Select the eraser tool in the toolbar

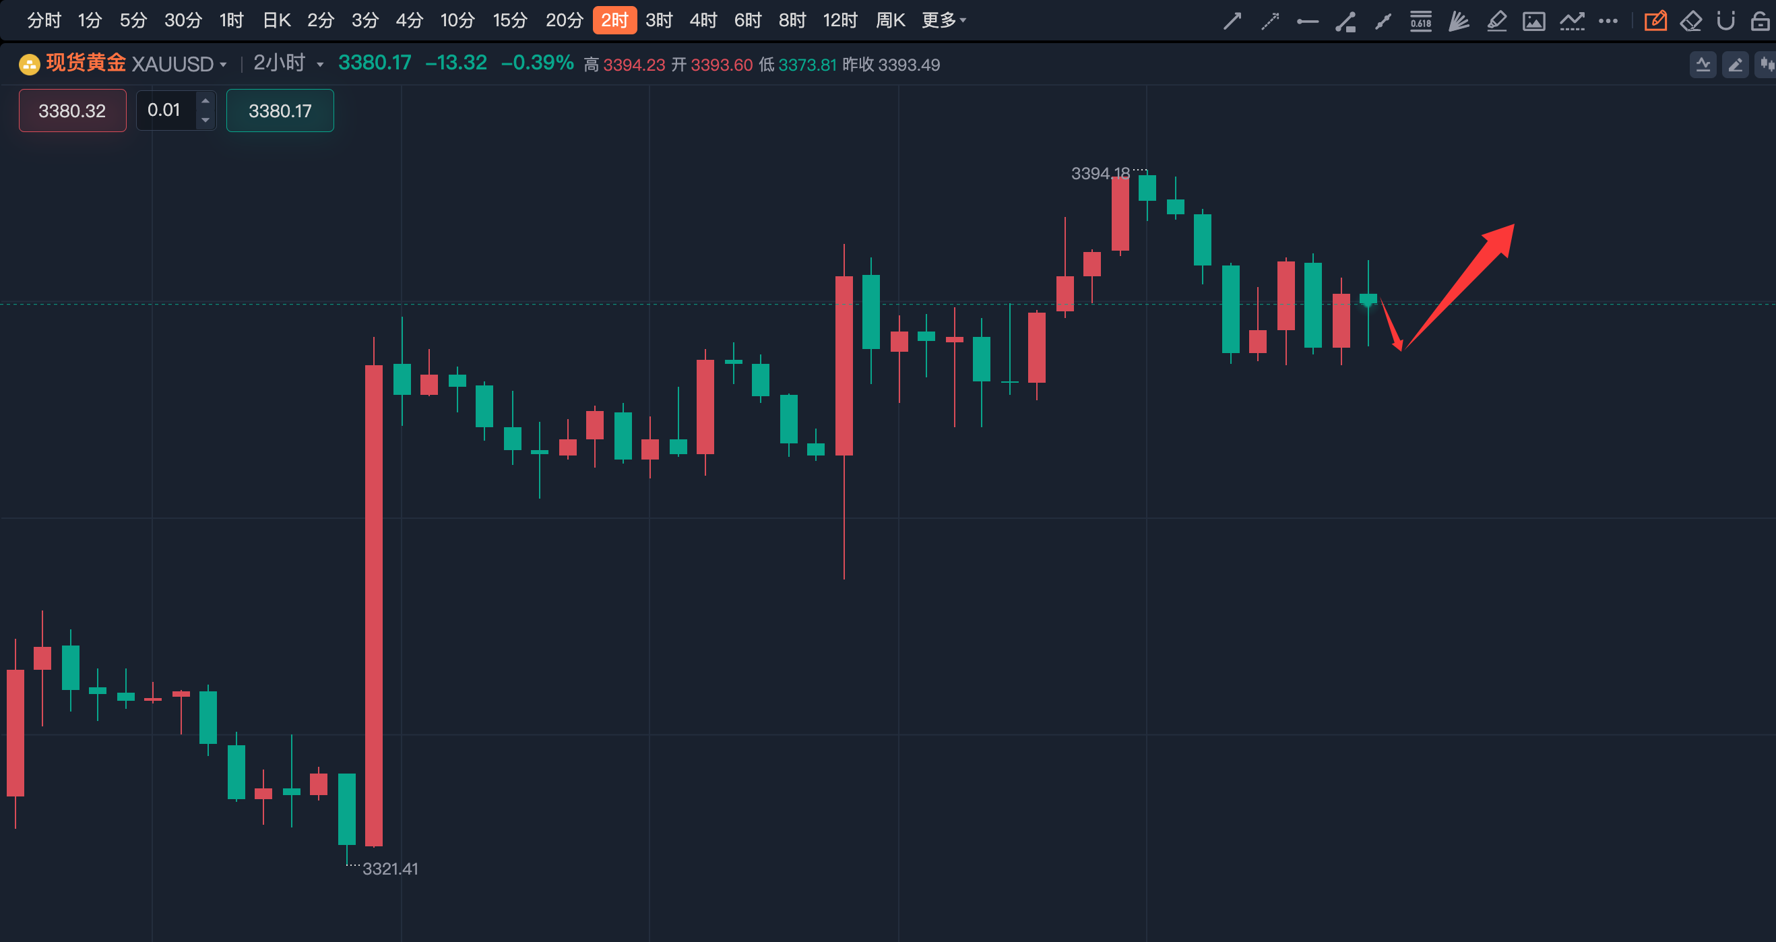point(1690,22)
